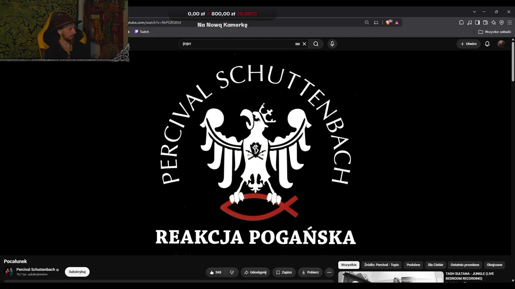Open the 'TASH SULTANA - JUNGLE' video title
The width and height of the screenshot is (515, 289).
(x=470, y=276)
